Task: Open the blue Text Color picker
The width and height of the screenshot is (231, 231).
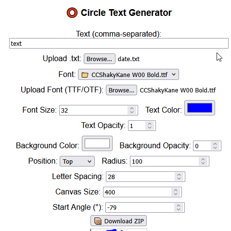Action: click(x=200, y=108)
